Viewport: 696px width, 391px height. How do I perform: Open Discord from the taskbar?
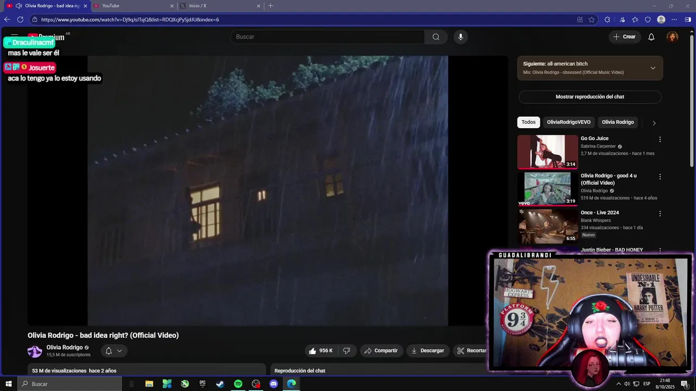(x=274, y=384)
